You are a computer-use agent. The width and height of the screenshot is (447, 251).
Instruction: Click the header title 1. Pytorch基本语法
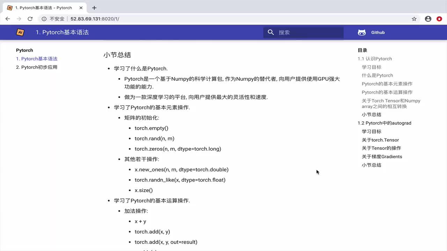click(62, 32)
